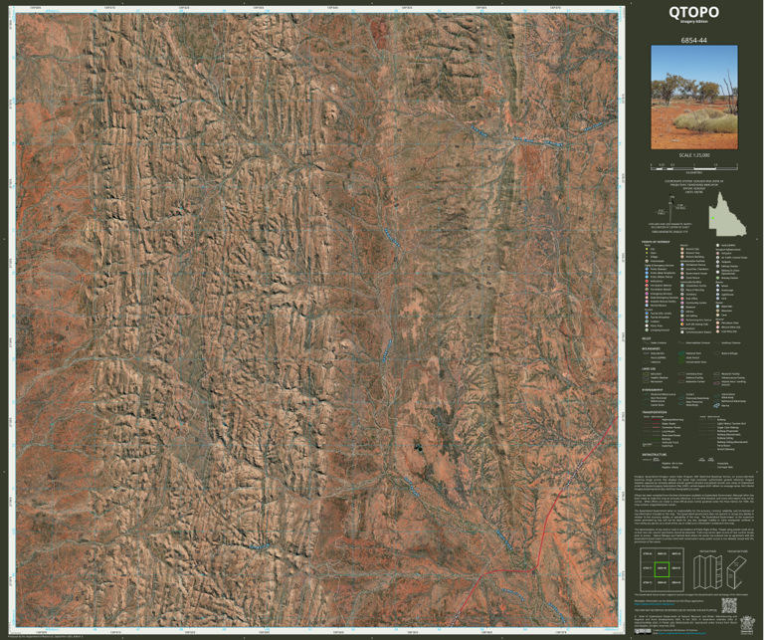Image resolution: width=764 pixels, height=640 pixels.
Task: Click the BOUNDARIES legend heading
Action: 651,348
